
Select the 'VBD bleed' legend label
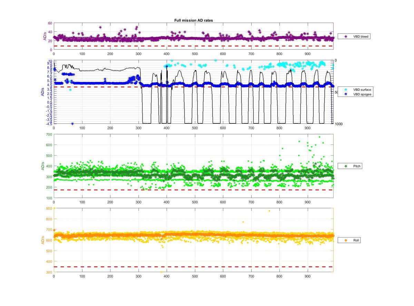click(361, 36)
